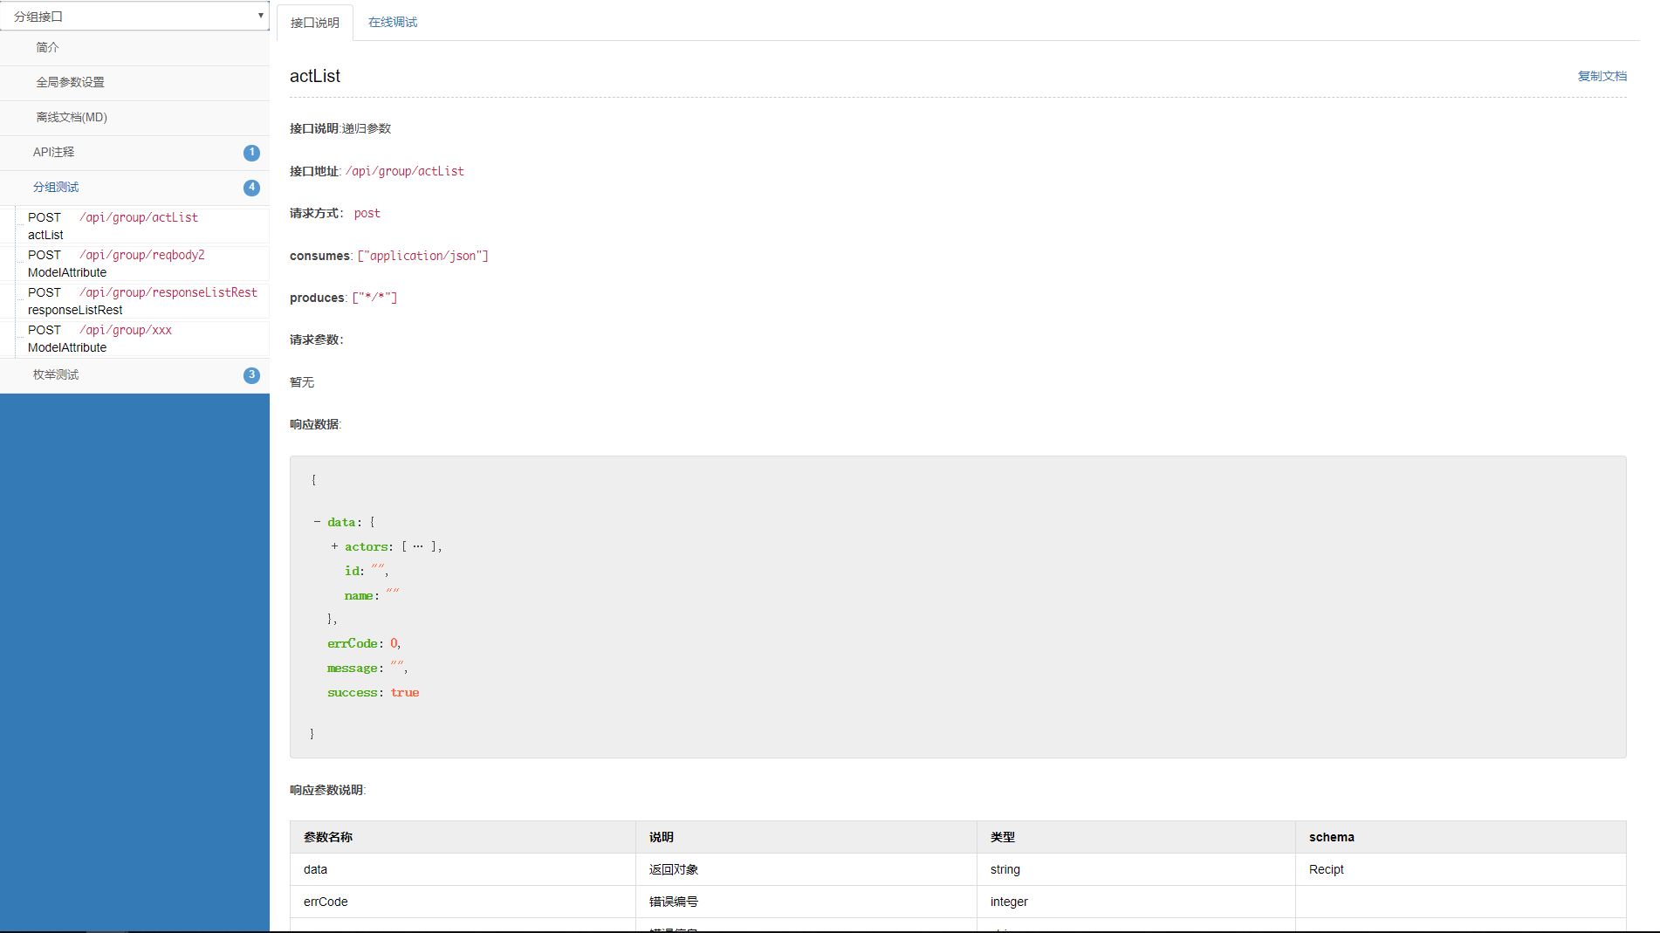Image resolution: width=1660 pixels, height=933 pixels.
Task: Click the collapsed actors ellipsis in JSON
Action: coord(418,546)
